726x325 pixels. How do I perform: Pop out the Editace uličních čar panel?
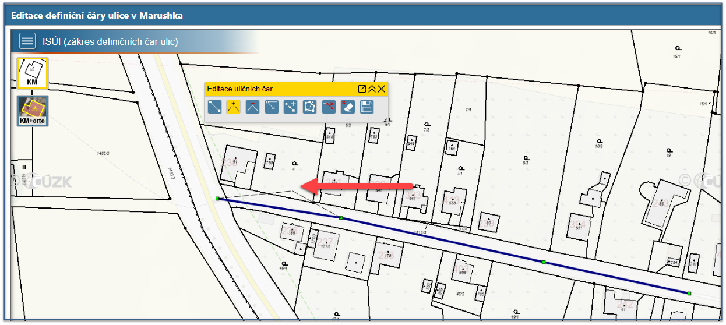(362, 89)
